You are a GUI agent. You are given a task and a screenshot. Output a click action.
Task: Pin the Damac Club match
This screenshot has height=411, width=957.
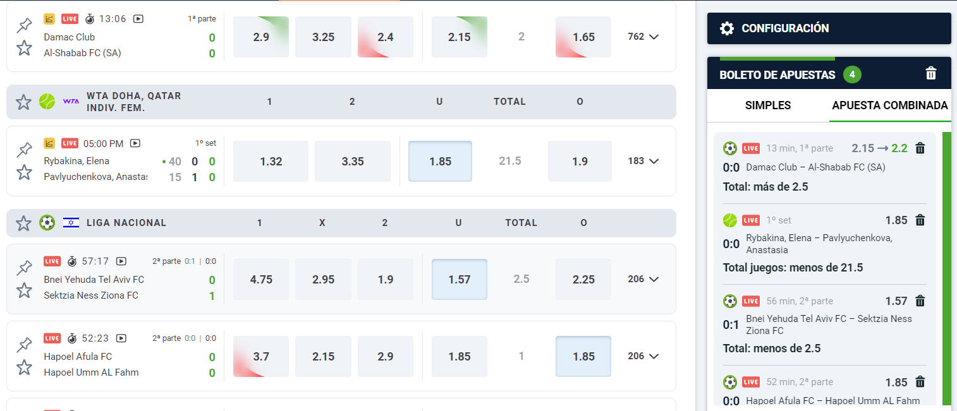[x=24, y=25]
